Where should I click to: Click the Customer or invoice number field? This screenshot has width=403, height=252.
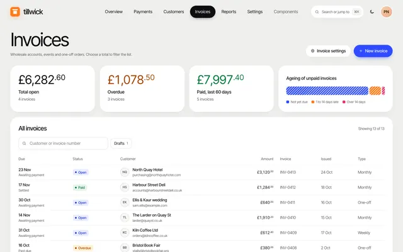click(x=63, y=143)
